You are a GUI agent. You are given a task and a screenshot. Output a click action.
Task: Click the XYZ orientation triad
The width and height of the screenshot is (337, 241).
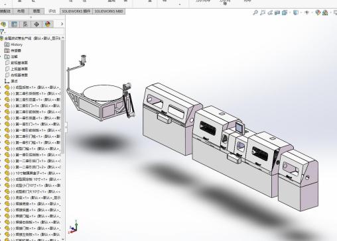74,227
